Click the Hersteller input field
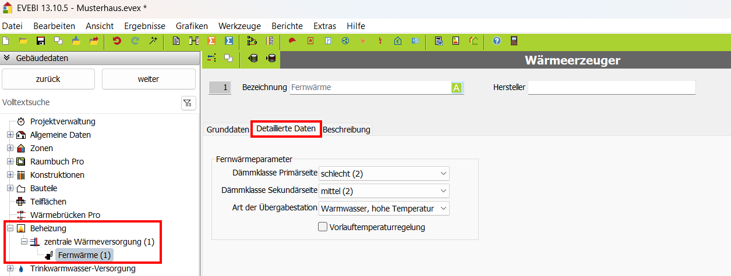 tap(611, 88)
